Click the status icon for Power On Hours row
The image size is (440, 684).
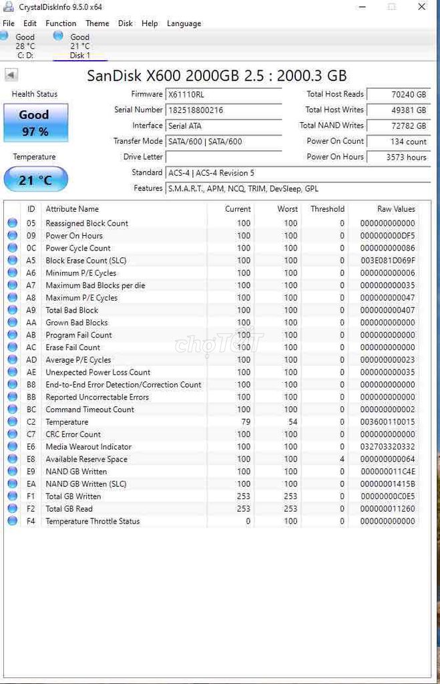pos(12,235)
